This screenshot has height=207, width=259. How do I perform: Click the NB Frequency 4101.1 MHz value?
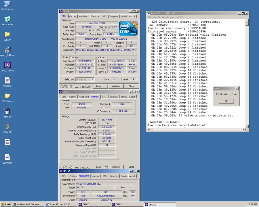[x=122, y=111]
